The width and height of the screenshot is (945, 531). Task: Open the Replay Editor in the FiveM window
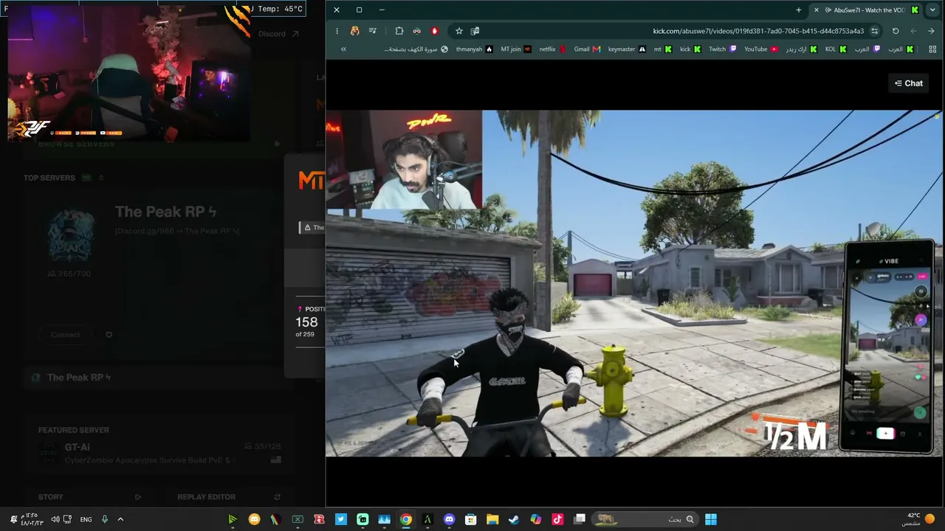pyautogui.click(x=229, y=497)
